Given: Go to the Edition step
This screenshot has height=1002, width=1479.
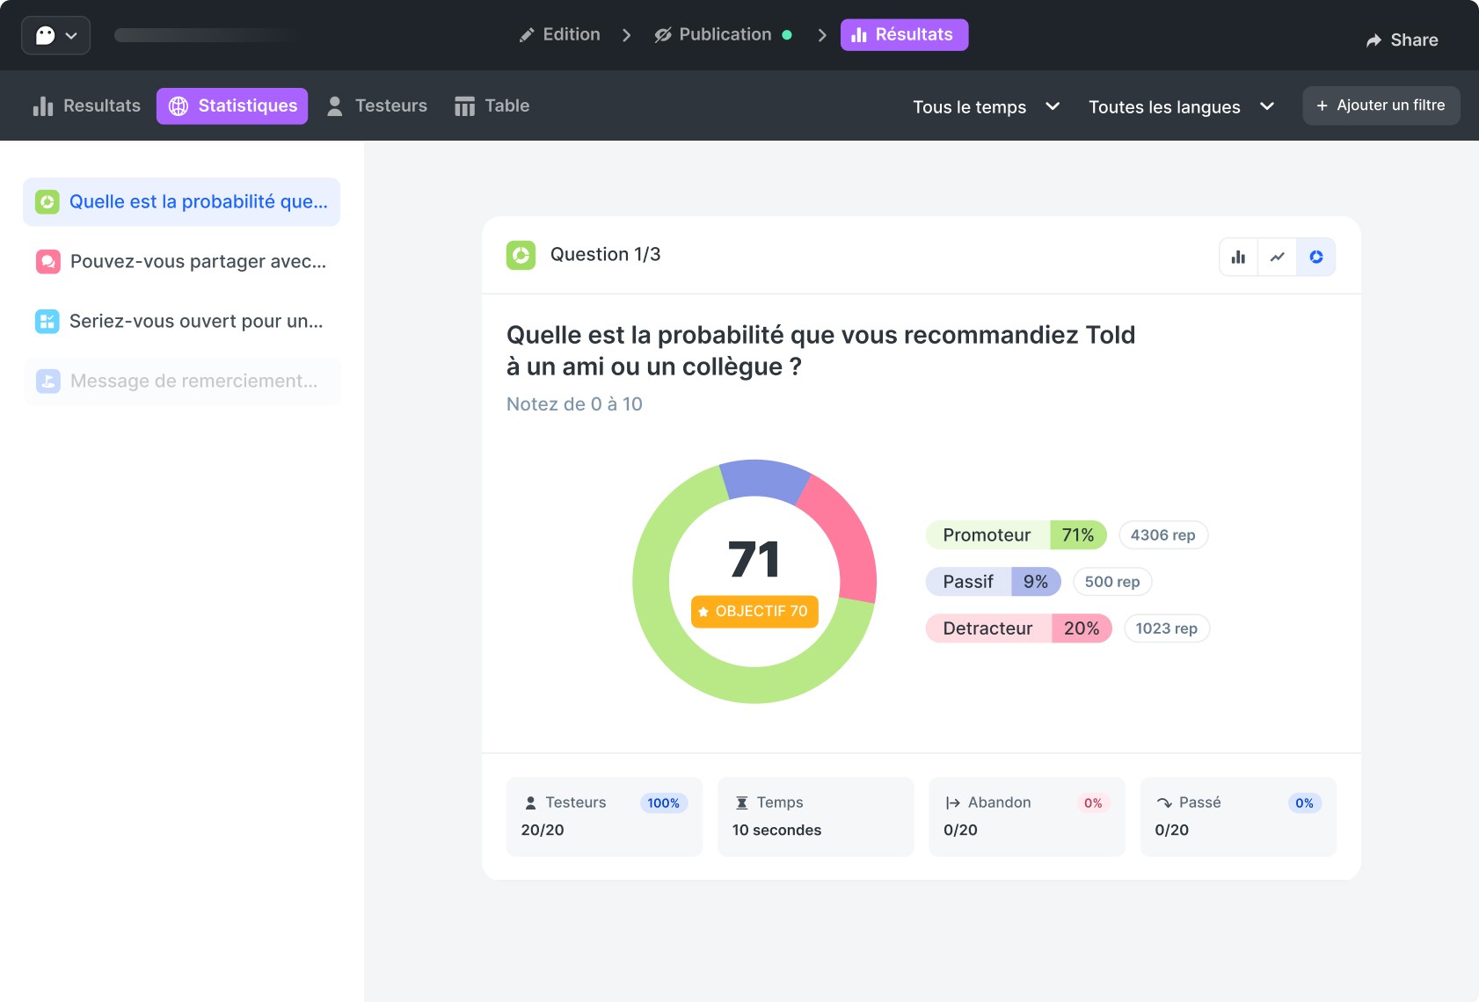Looking at the screenshot, I should pos(560,34).
